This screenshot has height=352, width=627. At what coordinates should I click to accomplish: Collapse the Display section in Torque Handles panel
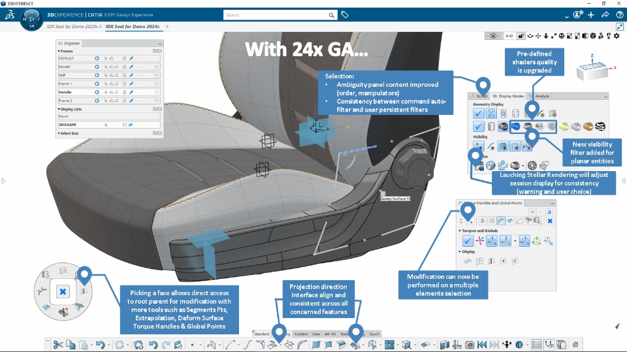tap(460, 251)
